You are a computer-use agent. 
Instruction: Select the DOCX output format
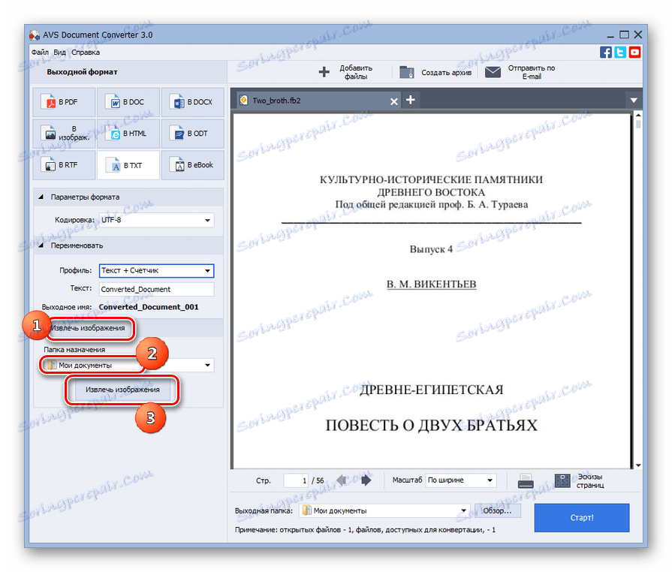coord(192,102)
